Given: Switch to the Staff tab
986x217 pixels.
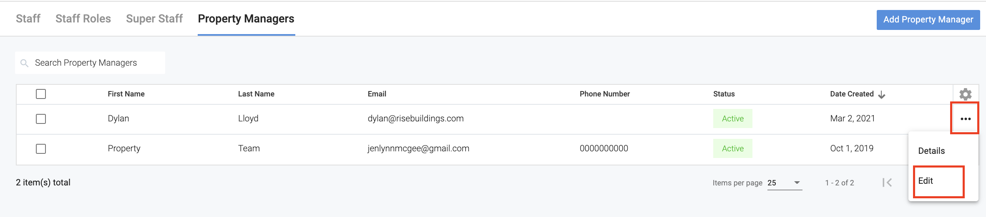Looking at the screenshot, I should (28, 19).
